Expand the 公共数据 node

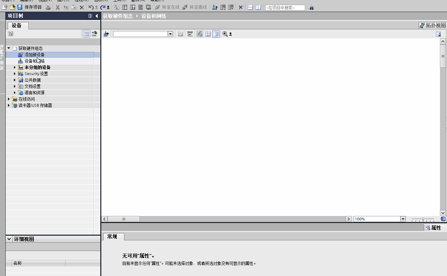tap(15, 80)
